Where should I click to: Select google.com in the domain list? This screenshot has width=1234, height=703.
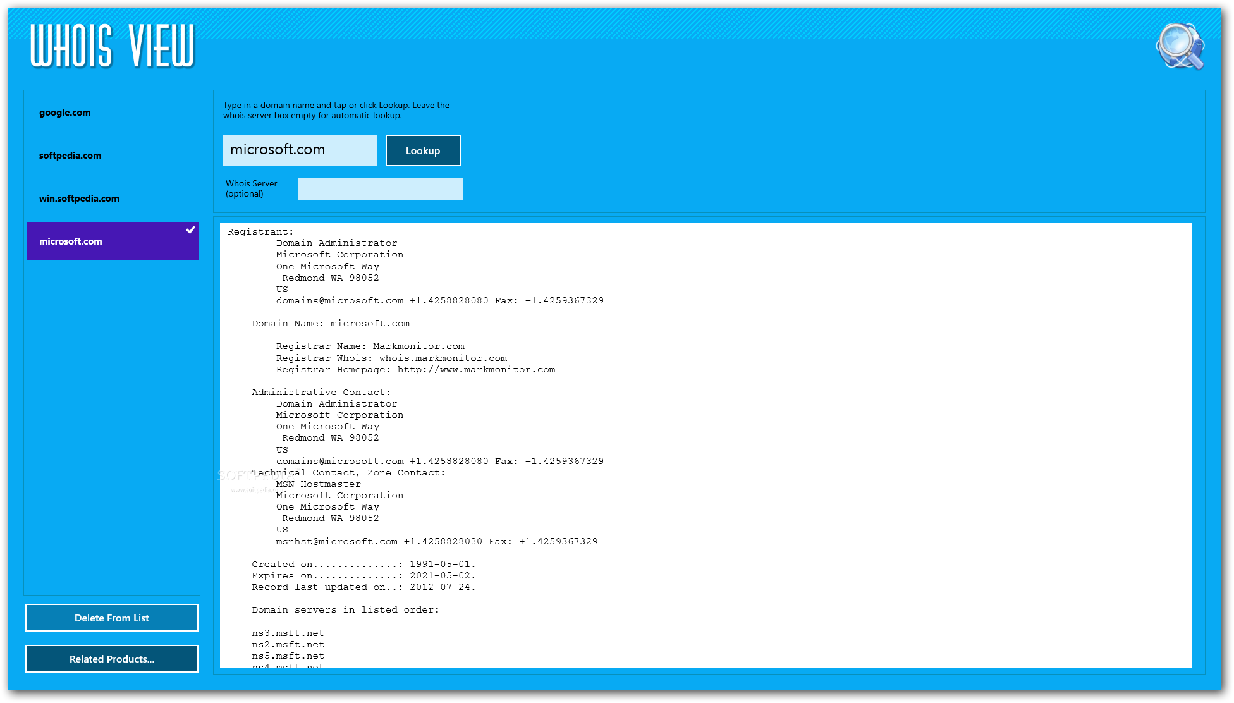click(113, 113)
